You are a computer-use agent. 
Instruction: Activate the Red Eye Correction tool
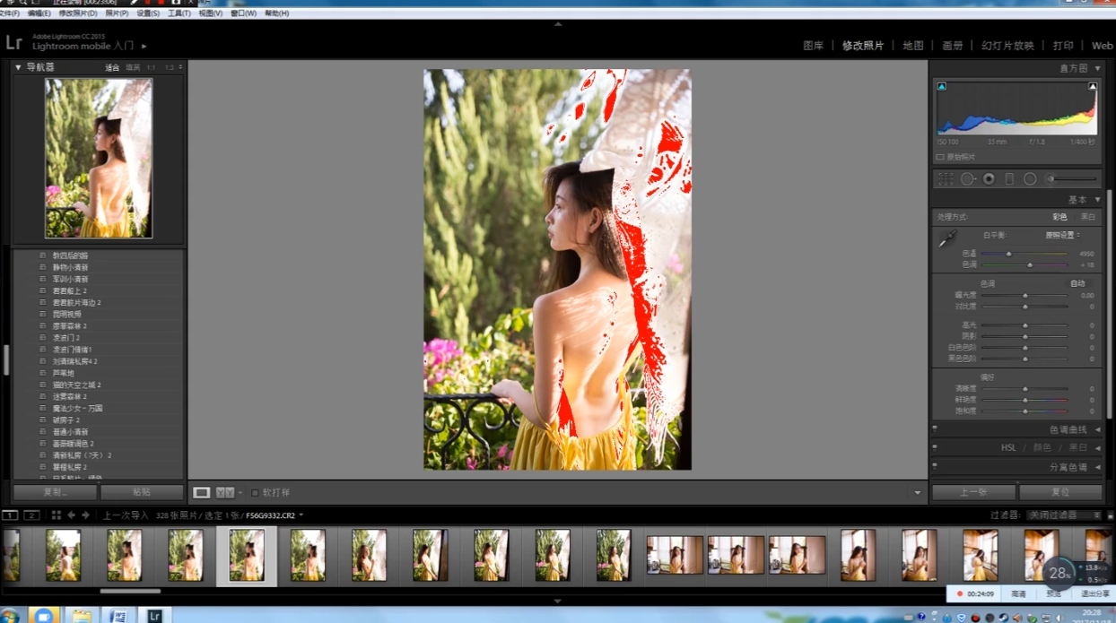click(989, 179)
